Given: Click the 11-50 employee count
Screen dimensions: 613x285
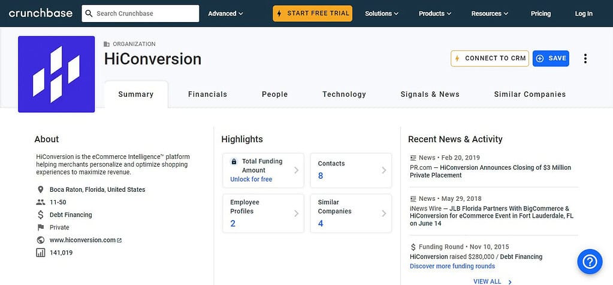Looking at the screenshot, I should (58, 203).
